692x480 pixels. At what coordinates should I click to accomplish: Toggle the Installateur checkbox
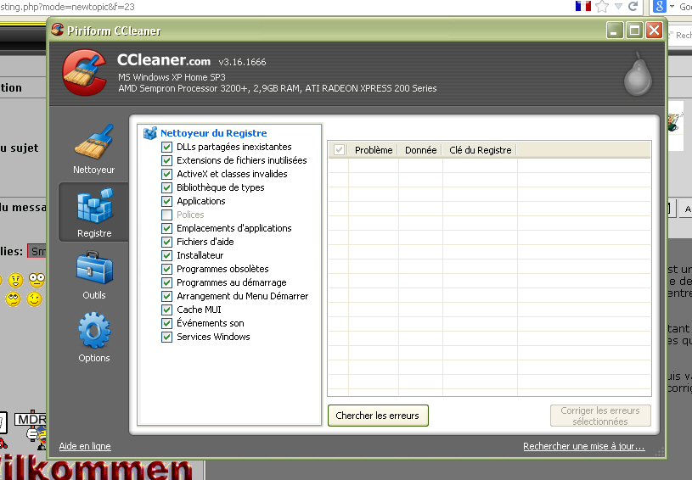(166, 255)
